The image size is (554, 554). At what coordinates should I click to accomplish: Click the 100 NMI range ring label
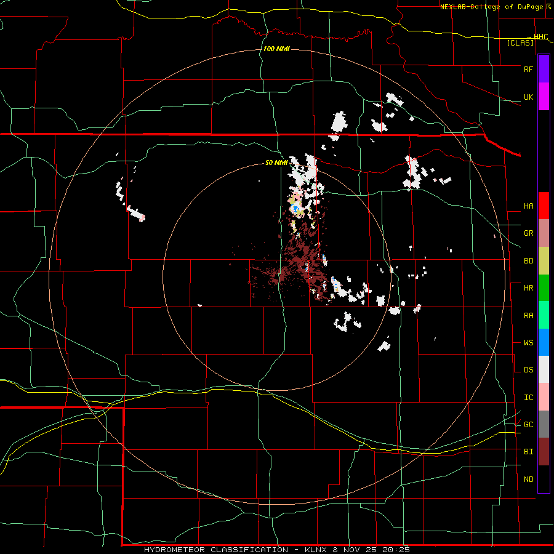(x=276, y=49)
